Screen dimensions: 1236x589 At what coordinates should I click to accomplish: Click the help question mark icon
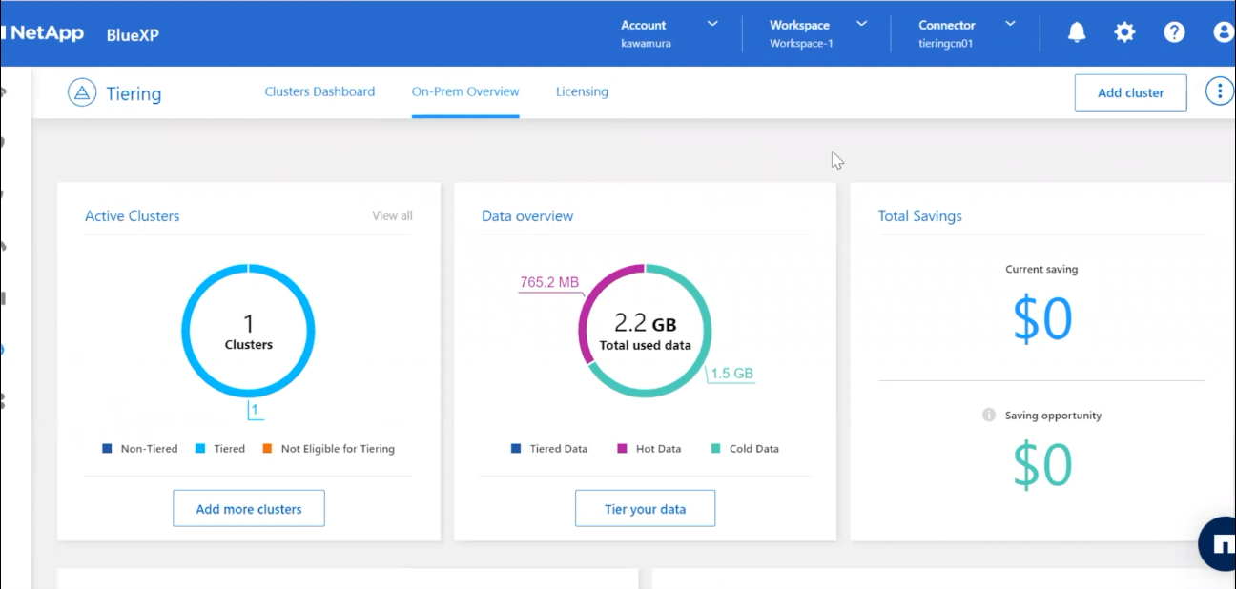click(x=1174, y=32)
